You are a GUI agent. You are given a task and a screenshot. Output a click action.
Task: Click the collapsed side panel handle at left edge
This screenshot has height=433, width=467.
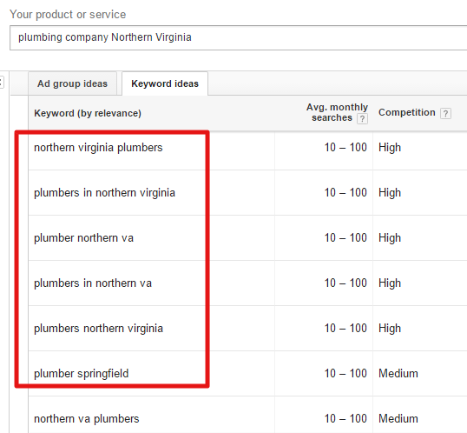coord(2,83)
